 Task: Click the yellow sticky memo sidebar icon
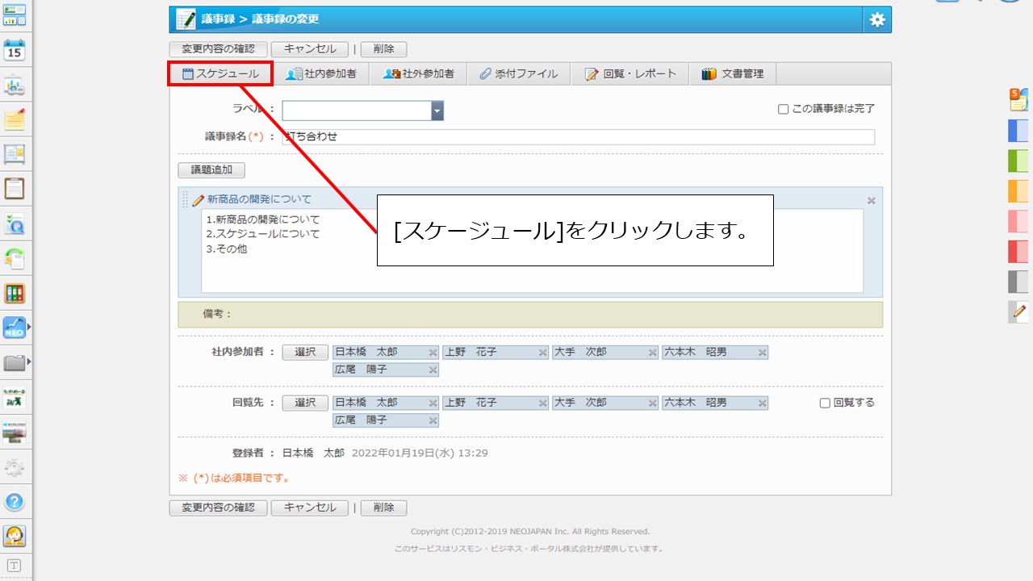(x=15, y=119)
